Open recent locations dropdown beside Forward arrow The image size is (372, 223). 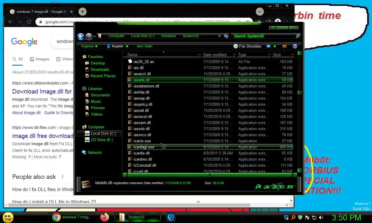point(95,37)
